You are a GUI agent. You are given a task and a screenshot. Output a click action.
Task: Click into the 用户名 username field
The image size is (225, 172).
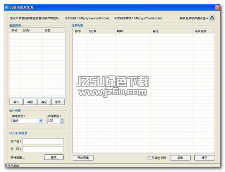[43, 141]
